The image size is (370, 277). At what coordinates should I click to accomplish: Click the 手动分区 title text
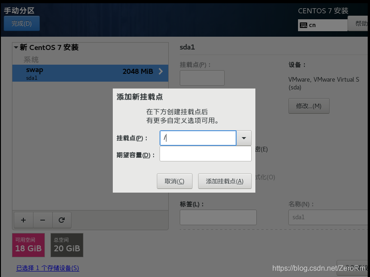tap(19, 11)
